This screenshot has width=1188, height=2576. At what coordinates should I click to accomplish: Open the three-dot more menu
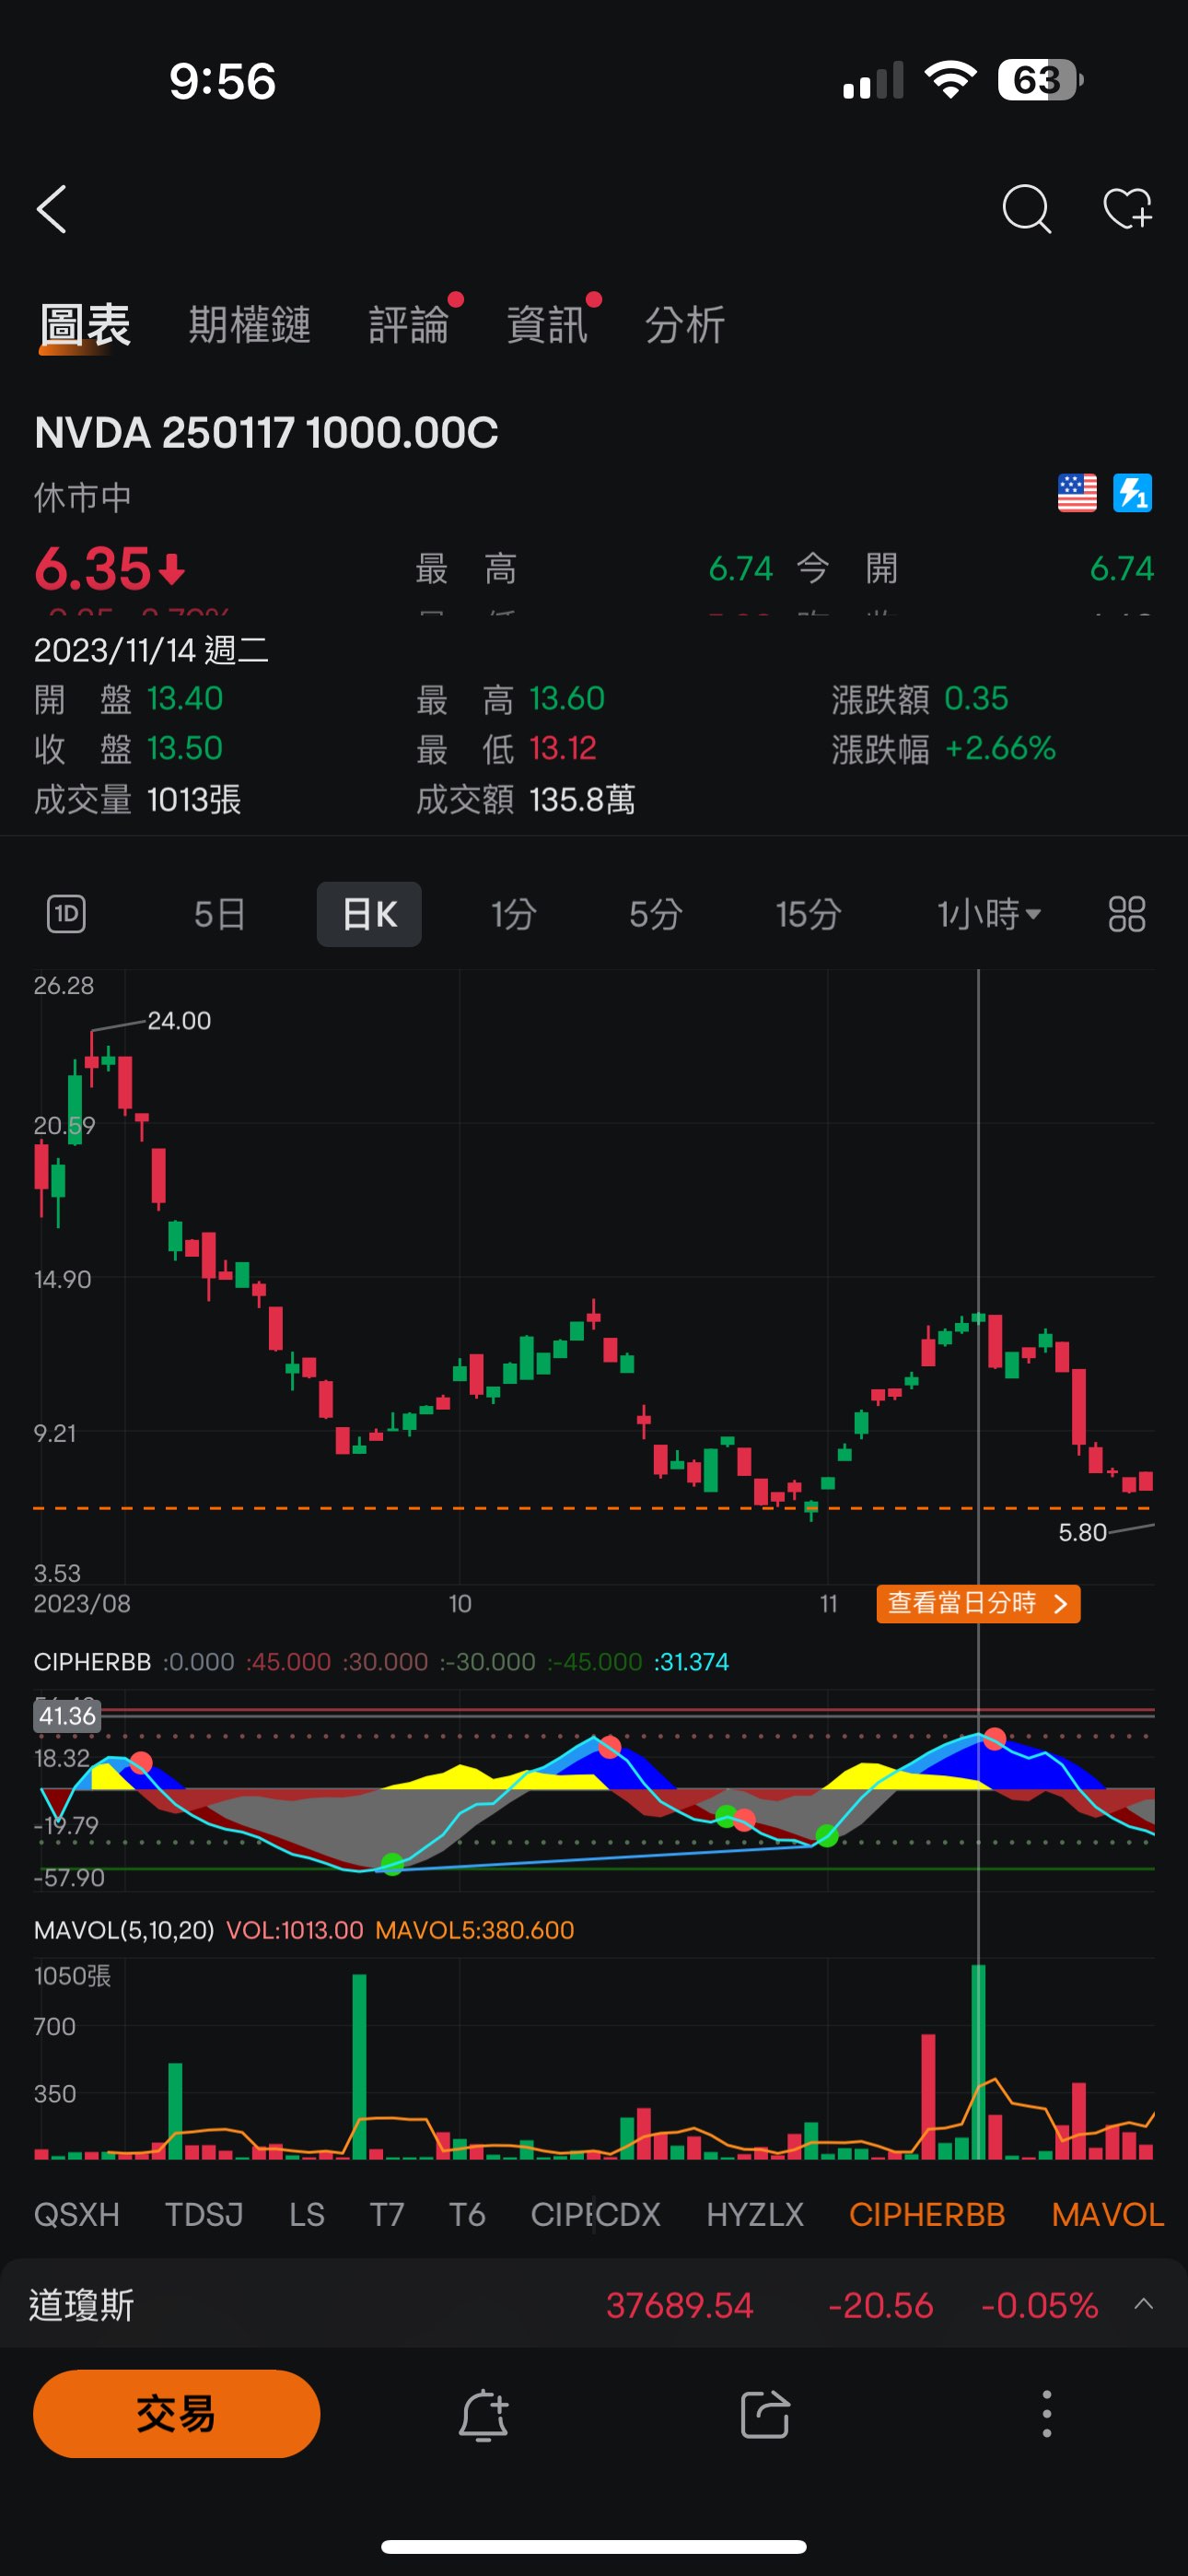point(1047,2415)
